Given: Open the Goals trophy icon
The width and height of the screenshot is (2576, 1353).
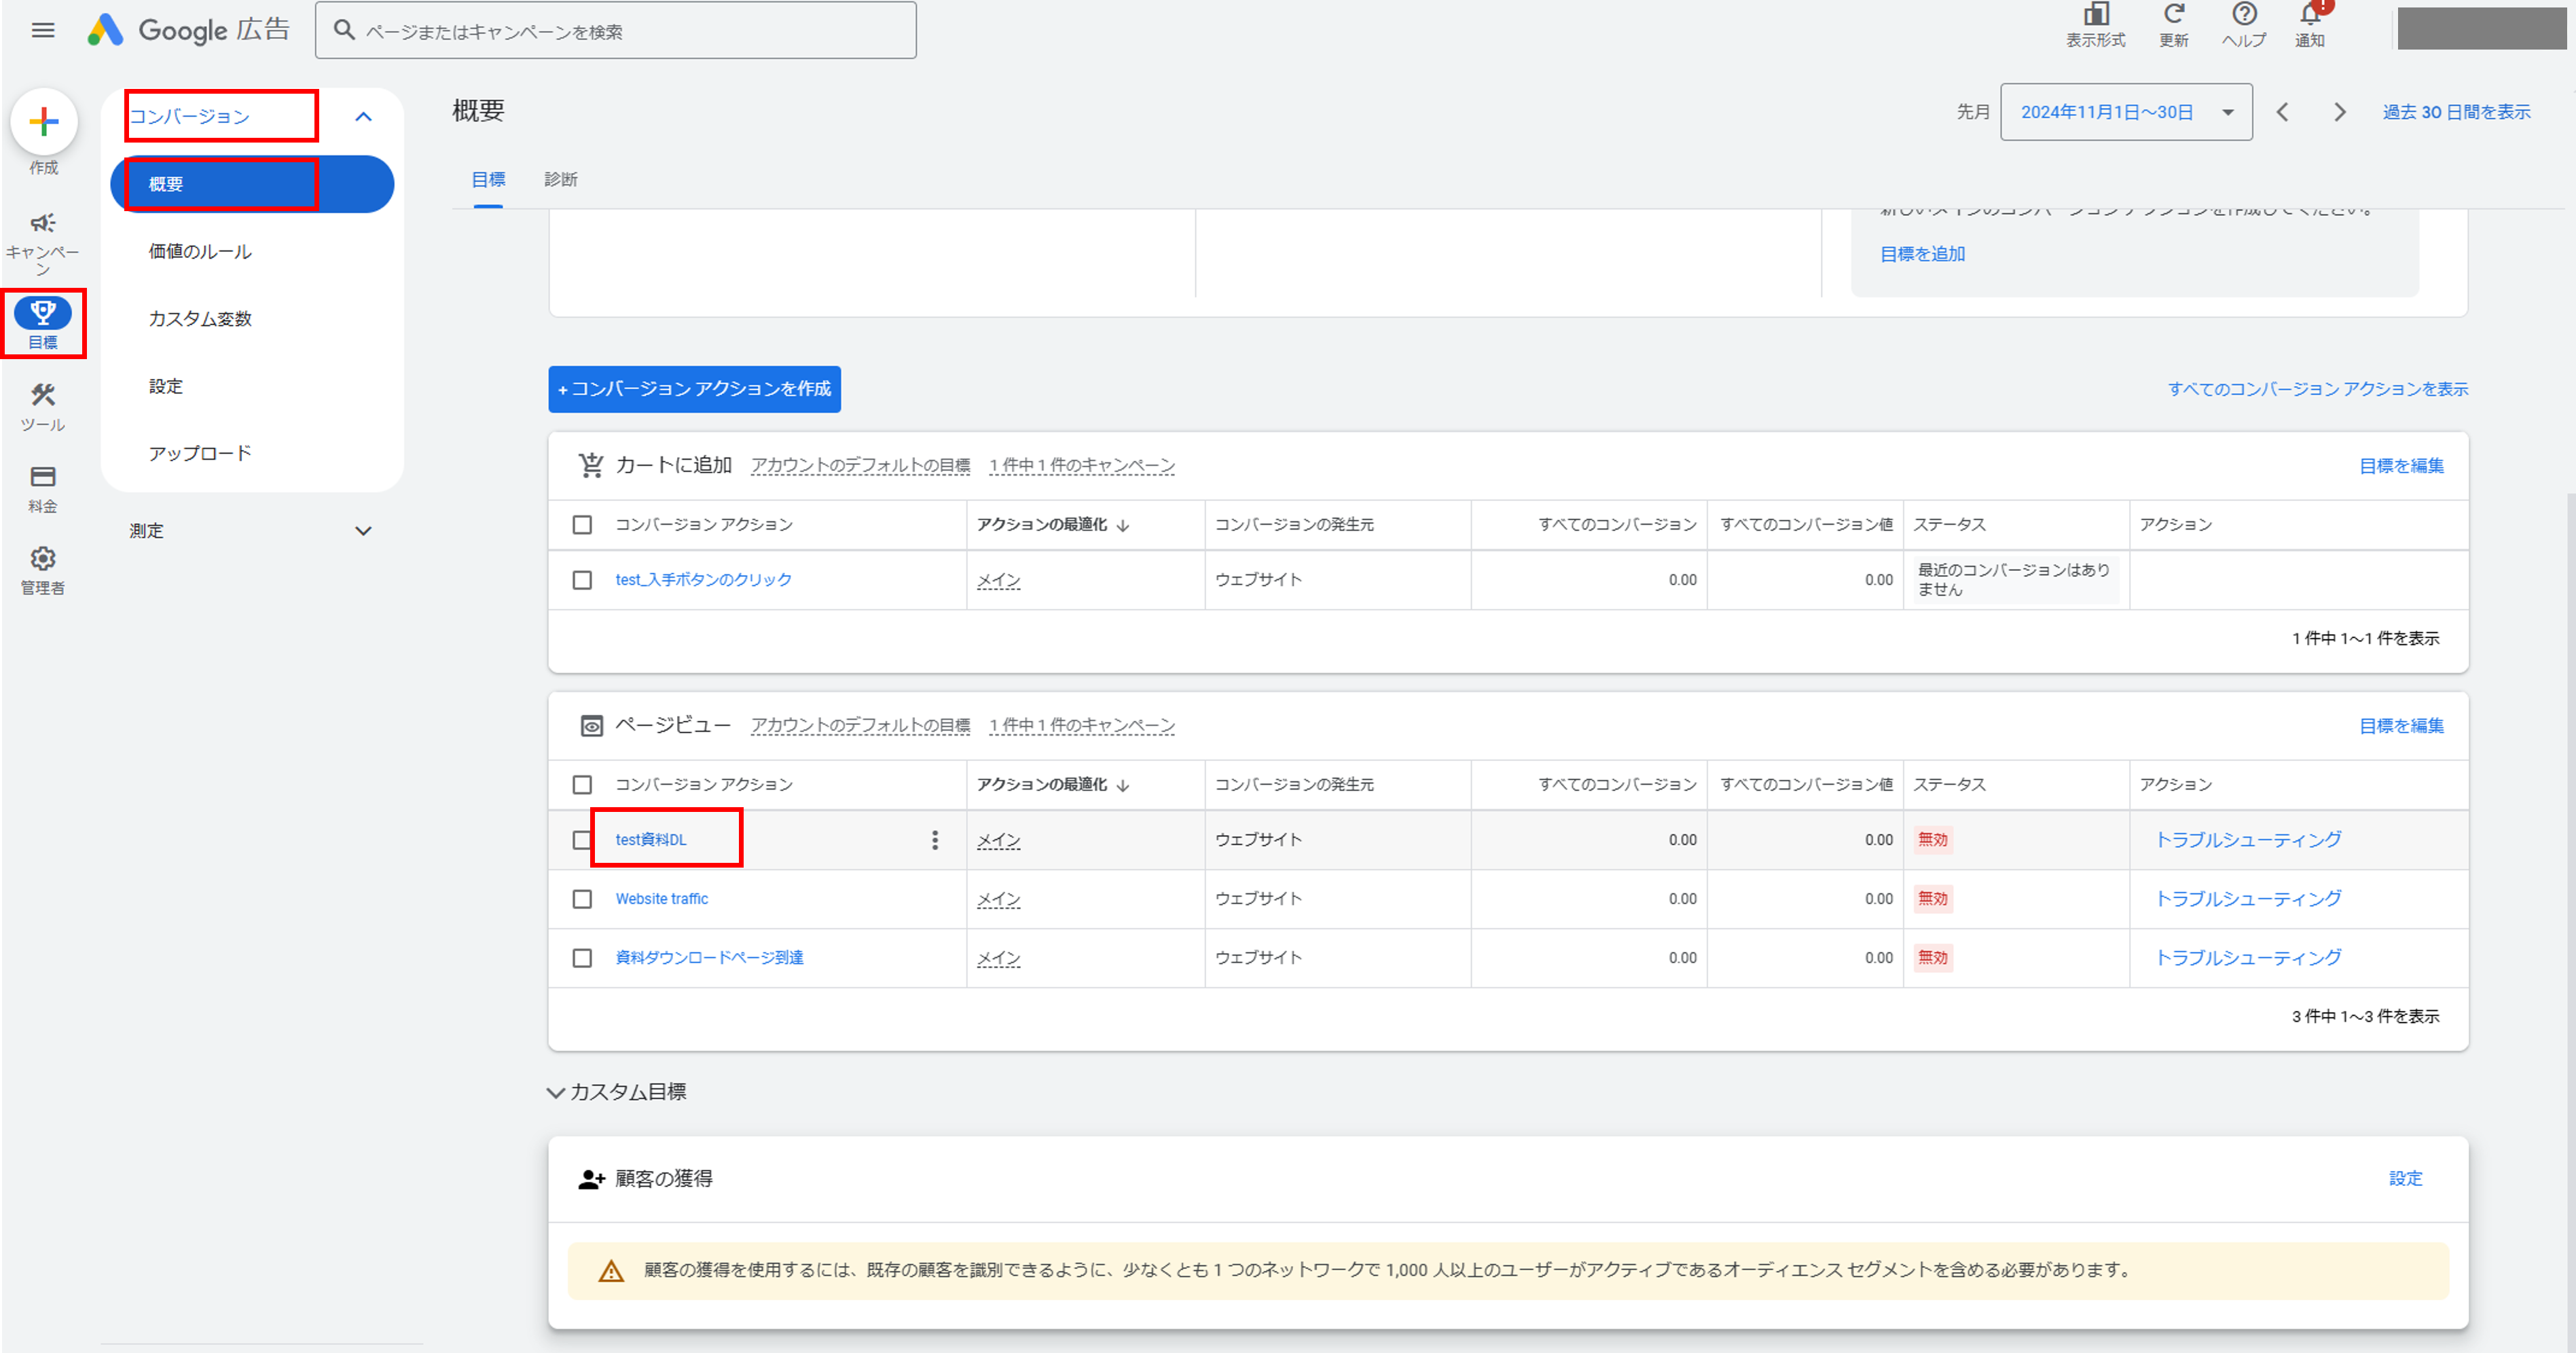Looking at the screenshot, I should coord(43,313).
